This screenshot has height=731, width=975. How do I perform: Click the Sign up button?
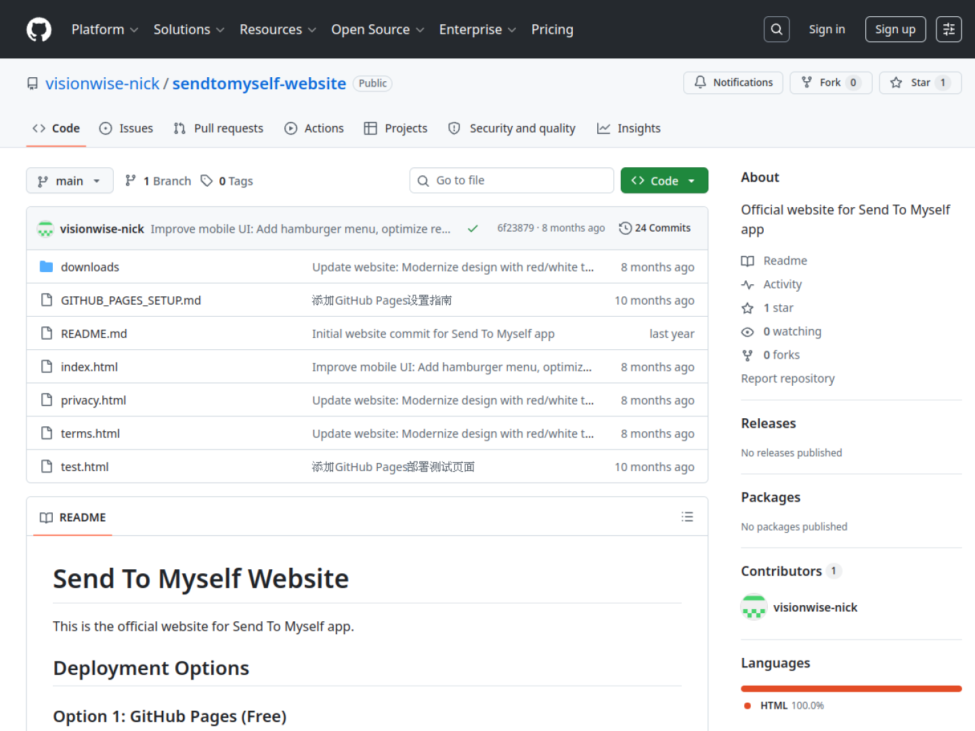pos(895,29)
